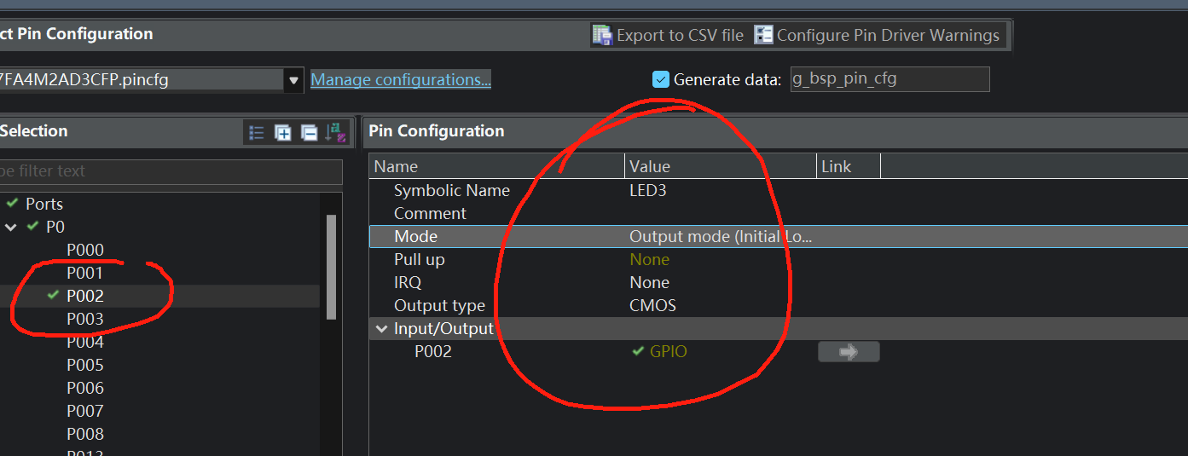Viewport: 1188px width, 456px height.
Task: Collapse the P0 port tree node
Action: click(11, 227)
